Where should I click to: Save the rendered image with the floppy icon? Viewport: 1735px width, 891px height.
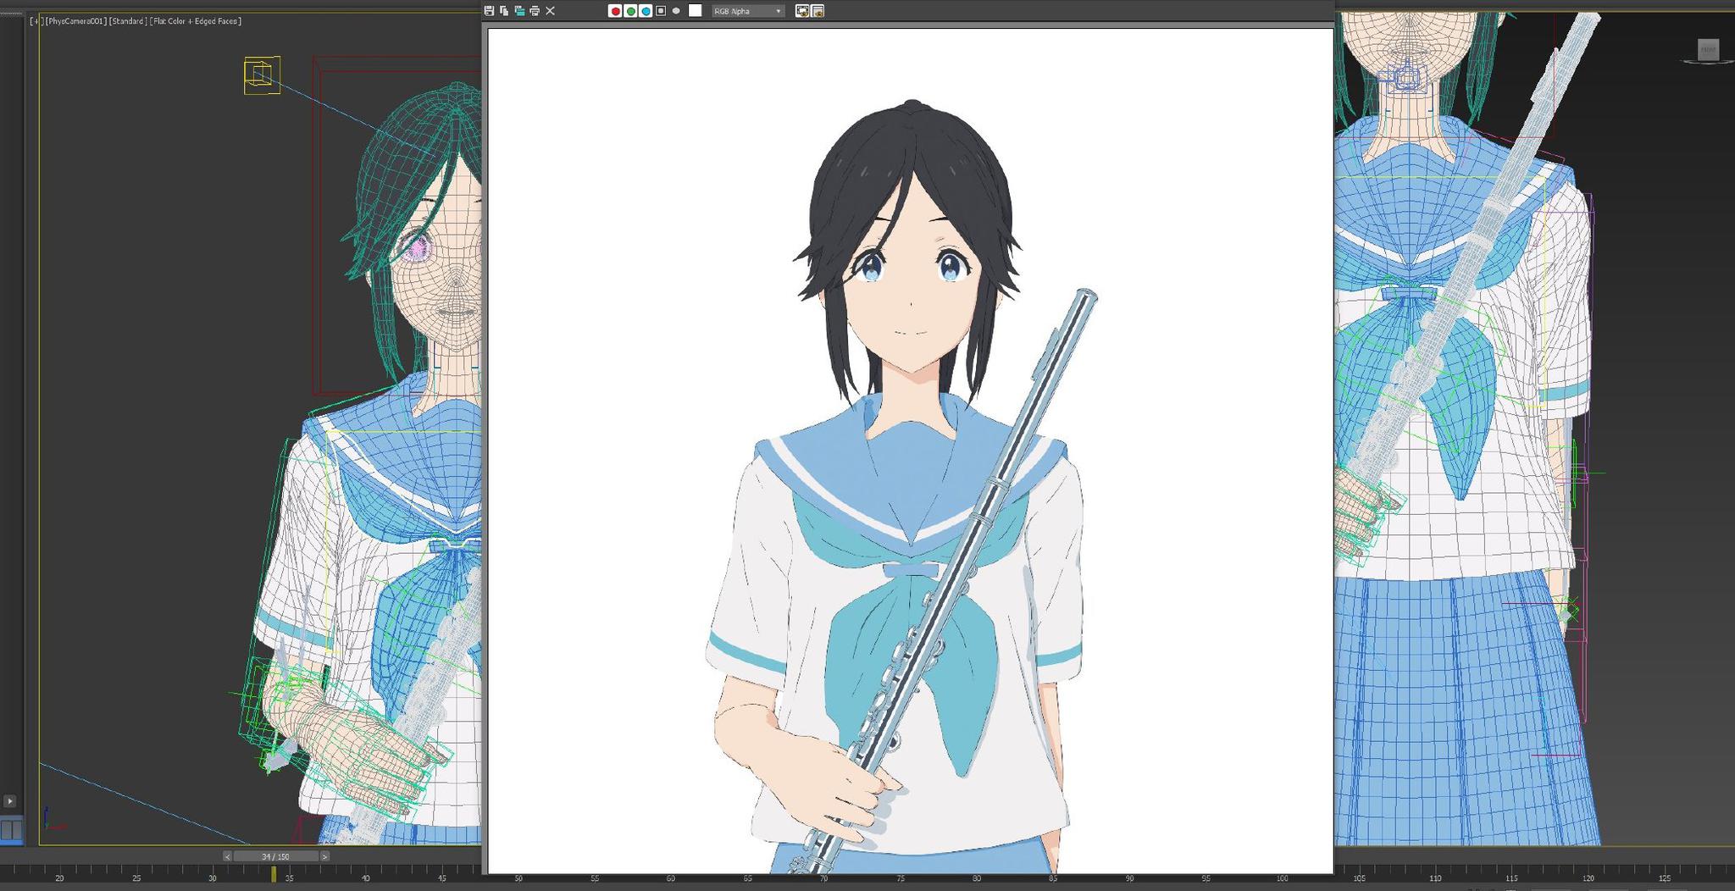click(x=489, y=11)
